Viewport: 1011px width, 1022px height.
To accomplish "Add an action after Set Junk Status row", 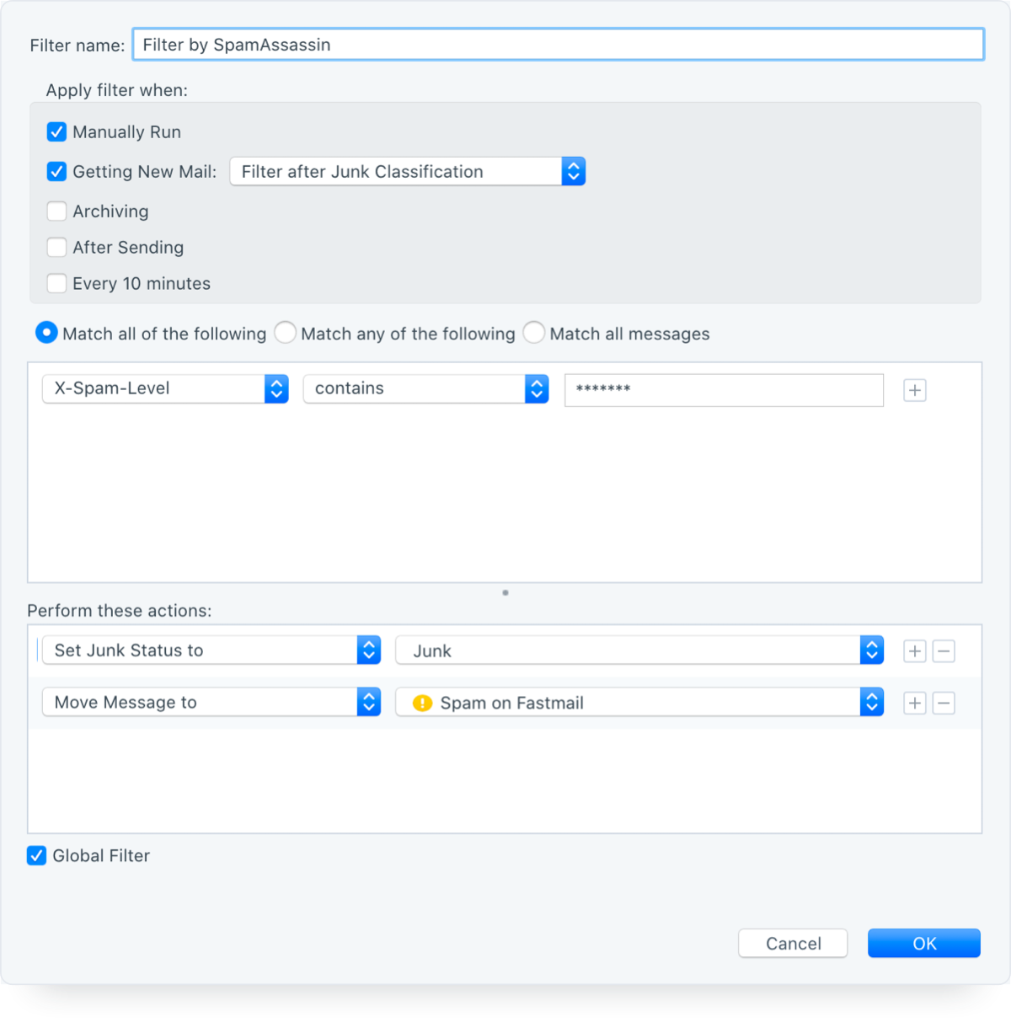I will coord(915,651).
